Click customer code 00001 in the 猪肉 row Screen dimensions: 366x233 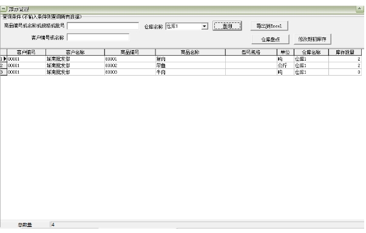point(26,59)
